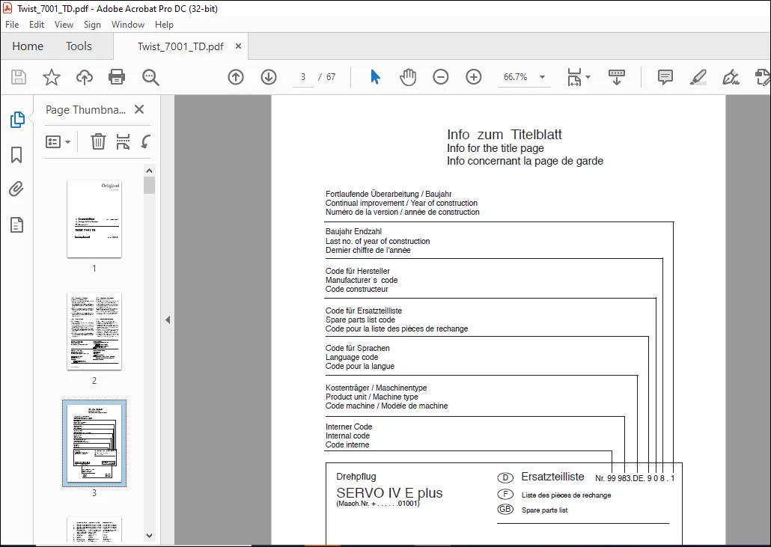The image size is (771, 547).
Task: Select the Highlight text tool
Action: coord(698,77)
